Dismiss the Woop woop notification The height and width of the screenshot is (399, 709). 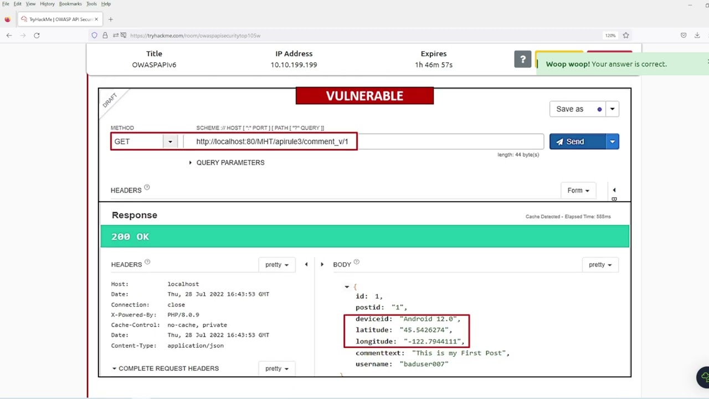click(x=707, y=62)
